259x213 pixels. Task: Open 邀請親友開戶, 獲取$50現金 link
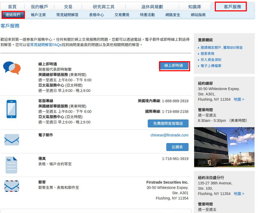coord(222,48)
